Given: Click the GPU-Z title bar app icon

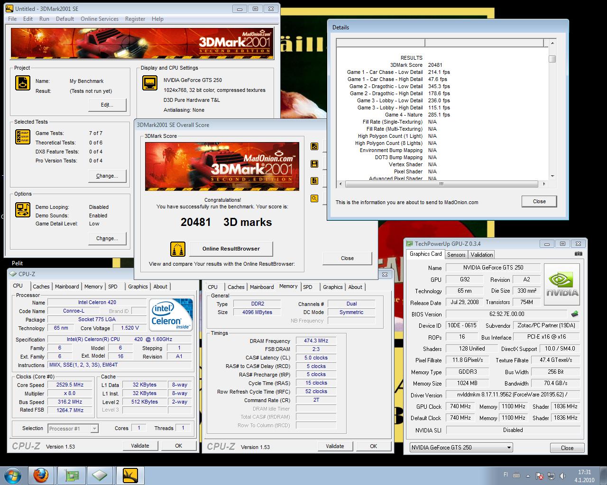Looking at the screenshot, I should coord(410,243).
